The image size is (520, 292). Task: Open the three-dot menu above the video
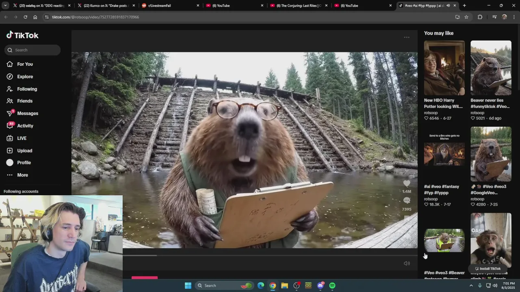coord(407,37)
